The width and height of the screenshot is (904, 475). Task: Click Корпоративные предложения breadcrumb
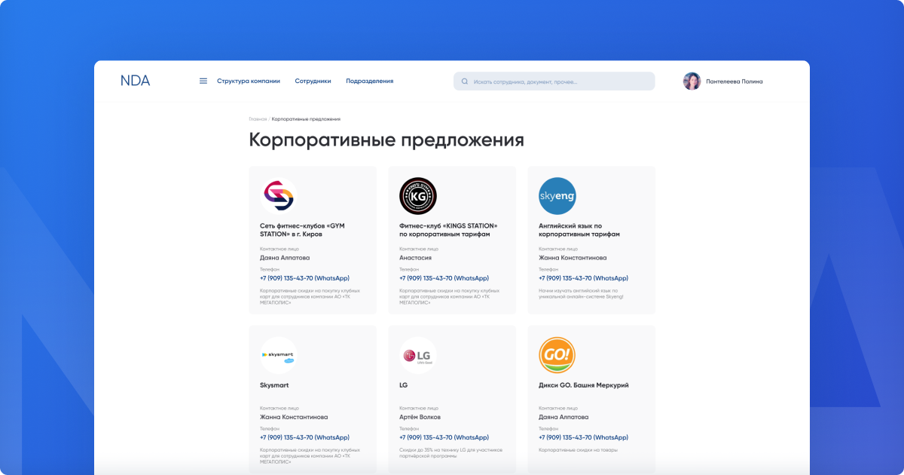306,119
